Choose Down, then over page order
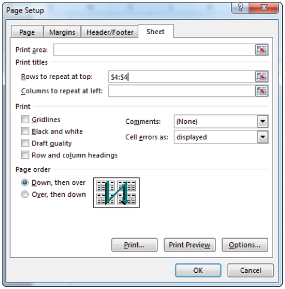Screen dimensions: 285x289 pyautogui.click(x=25, y=182)
